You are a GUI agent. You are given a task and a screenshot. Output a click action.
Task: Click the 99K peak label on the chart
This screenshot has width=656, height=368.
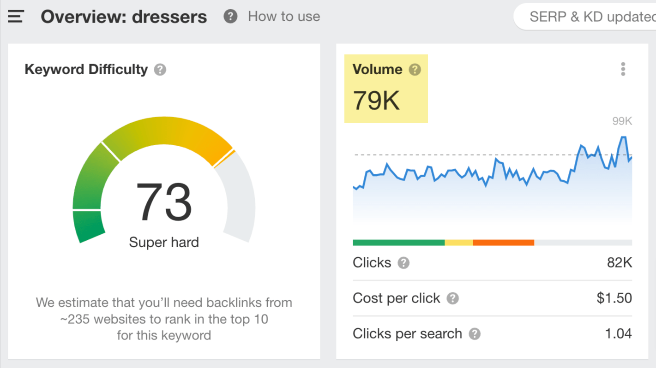point(621,121)
